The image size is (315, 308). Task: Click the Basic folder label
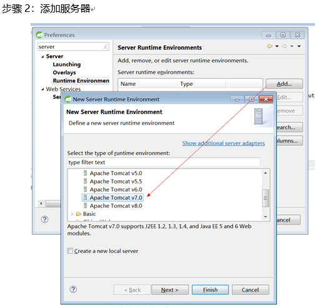pos(89,214)
